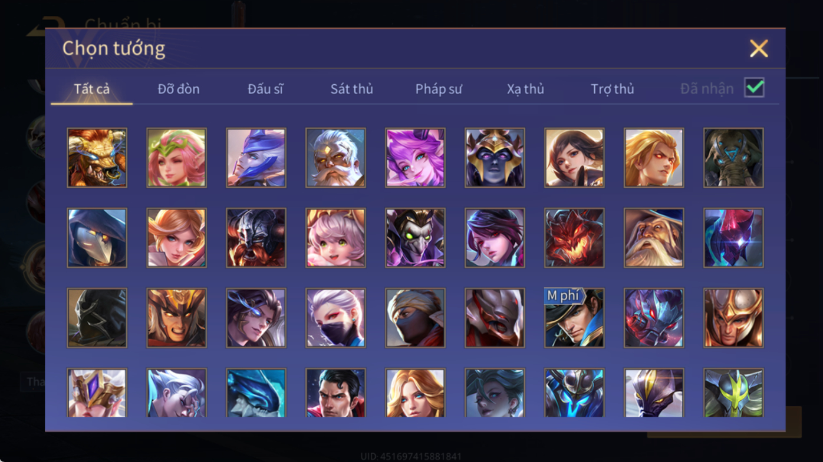
Task: Select the red horned demon hero portrait
Action: click(x=574, y=238)
